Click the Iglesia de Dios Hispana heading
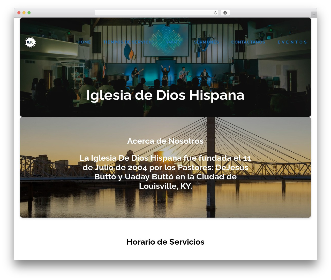This screenshot has width=331, height=280. 165,95
